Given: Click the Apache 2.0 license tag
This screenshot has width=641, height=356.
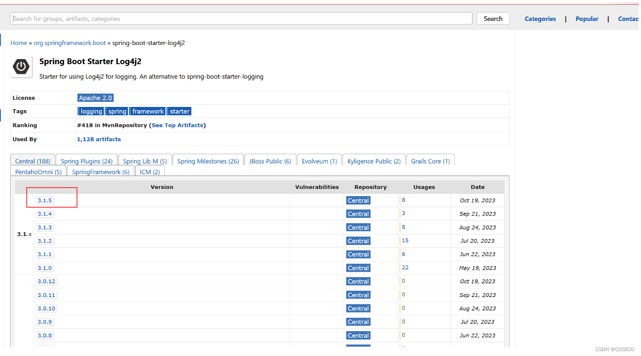Looking at the screenshot, I should [x=95, y=98].
